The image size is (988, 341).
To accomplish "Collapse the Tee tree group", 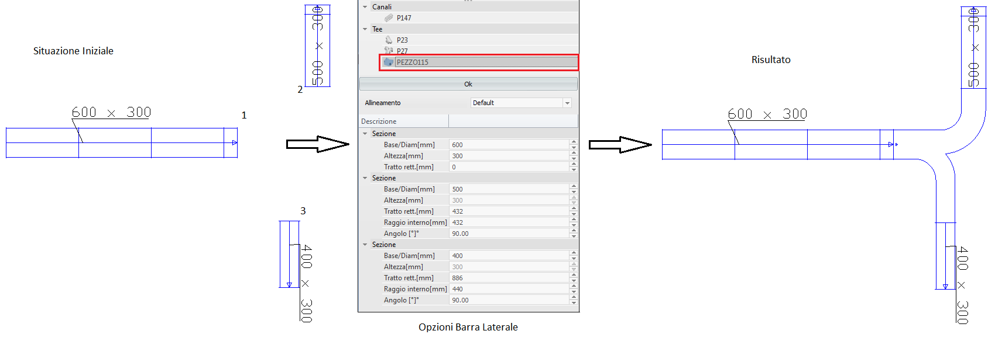I will tap(365, 29).
